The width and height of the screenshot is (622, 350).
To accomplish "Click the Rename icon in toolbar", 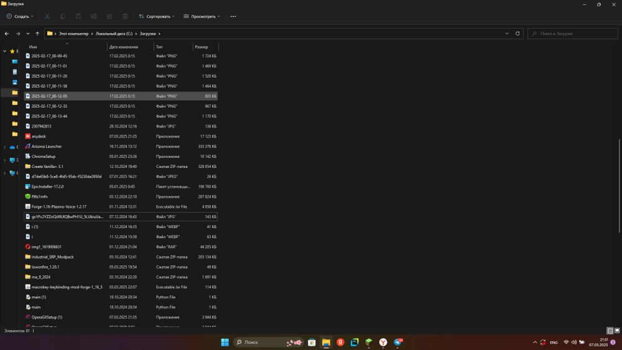I will coord(94,16).
